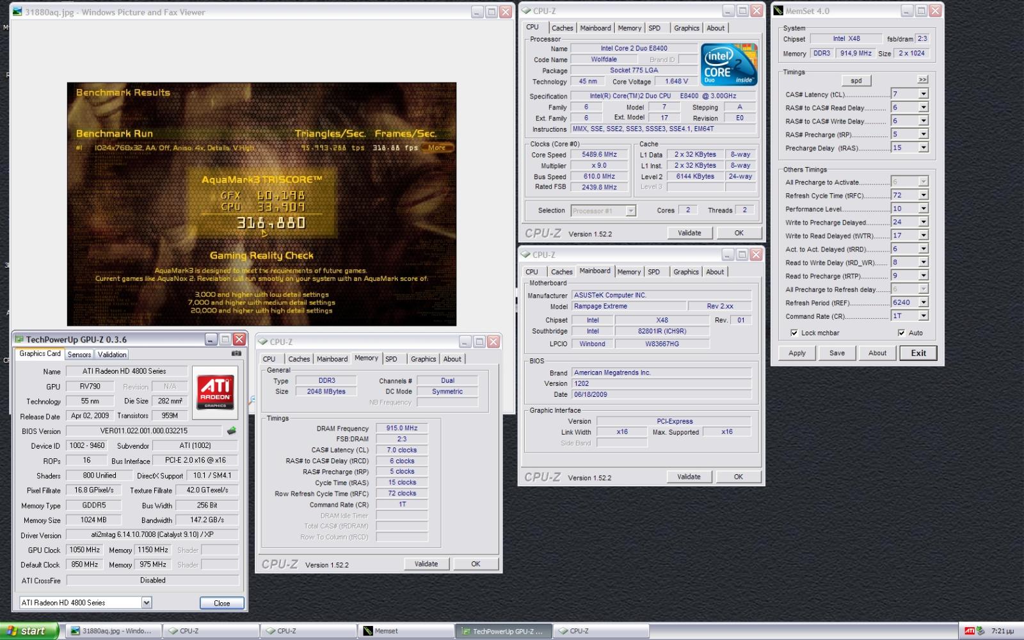This screenshot has height=640, width=1024.
Task: Open the GPU selection dropdown in GPU-Z
Action: pyautogui.click(x=147, y=602)
